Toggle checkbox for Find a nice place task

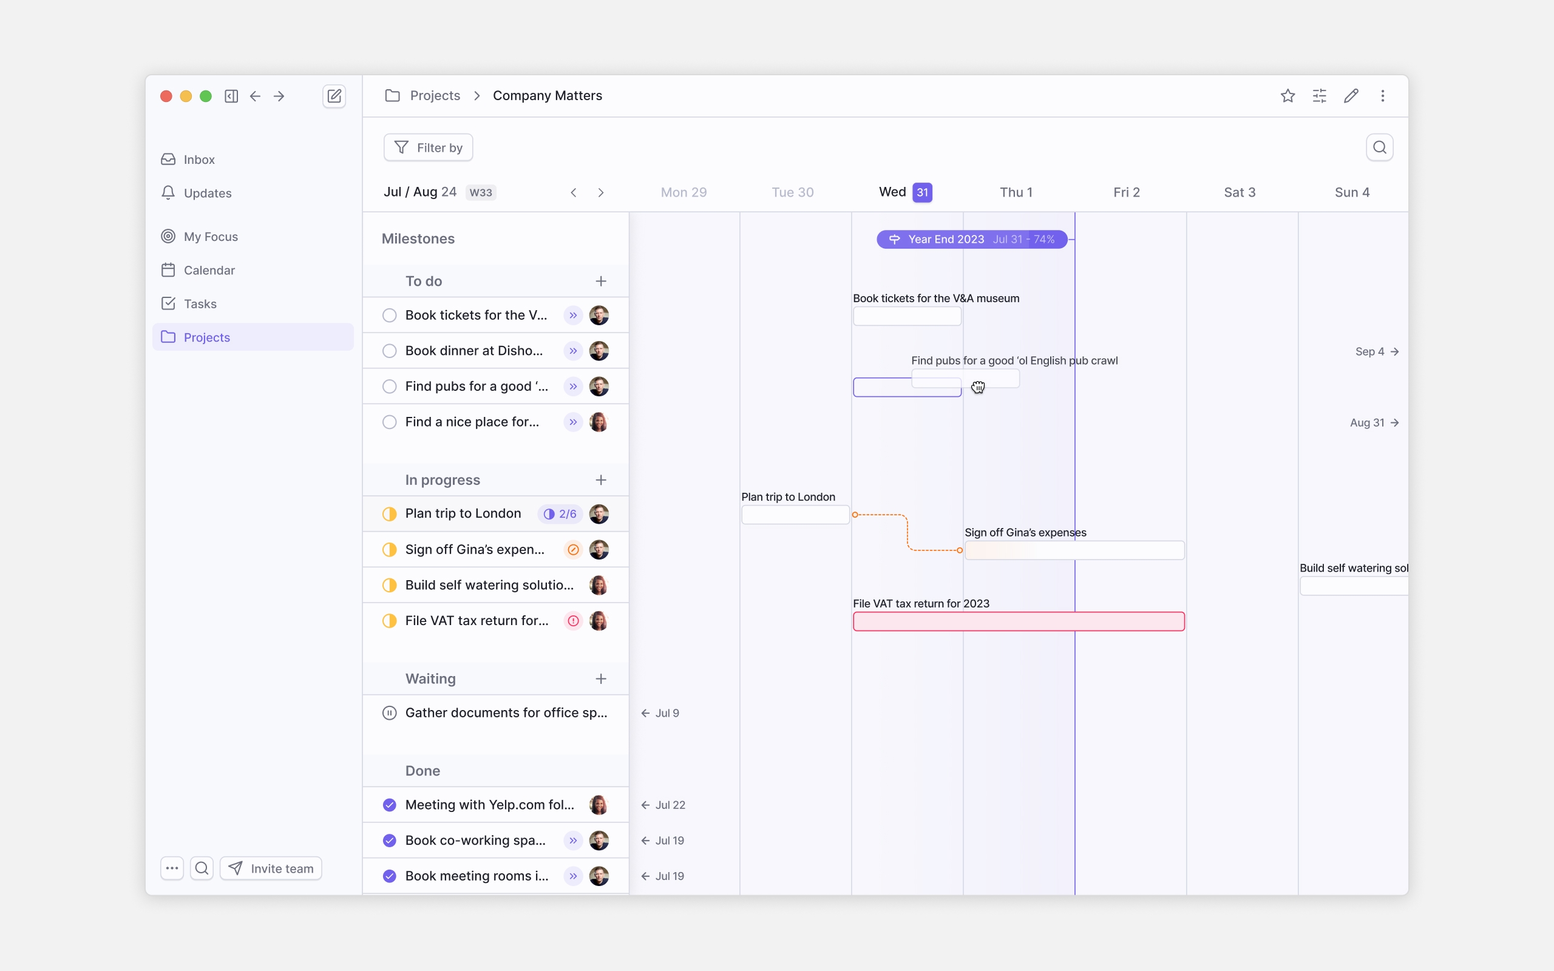(x=390, y=422)
